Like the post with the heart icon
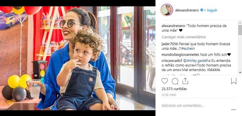This screenshot has height=116, width=242. click(x=164, y=81)
